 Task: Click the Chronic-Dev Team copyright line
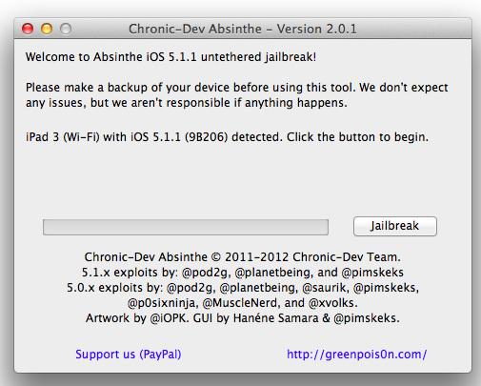tap(243, 257)
